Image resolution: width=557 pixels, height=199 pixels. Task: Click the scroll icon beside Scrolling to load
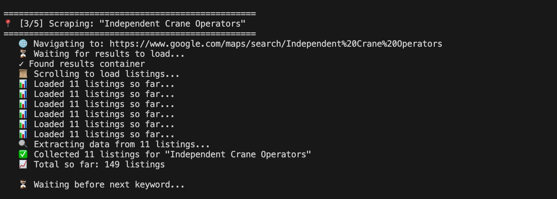(x=23, y=74)
